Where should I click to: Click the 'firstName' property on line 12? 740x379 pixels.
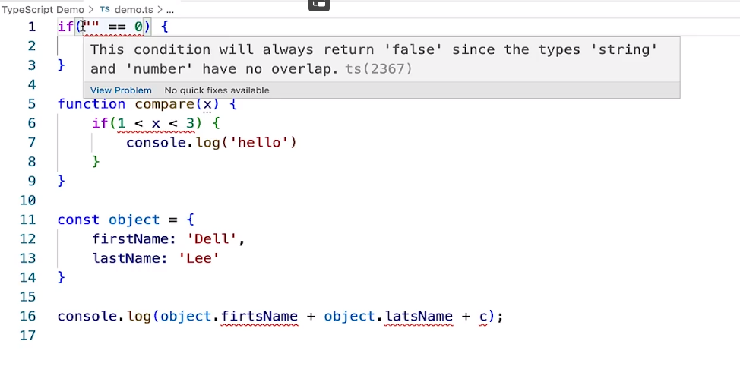pos(130,238)
